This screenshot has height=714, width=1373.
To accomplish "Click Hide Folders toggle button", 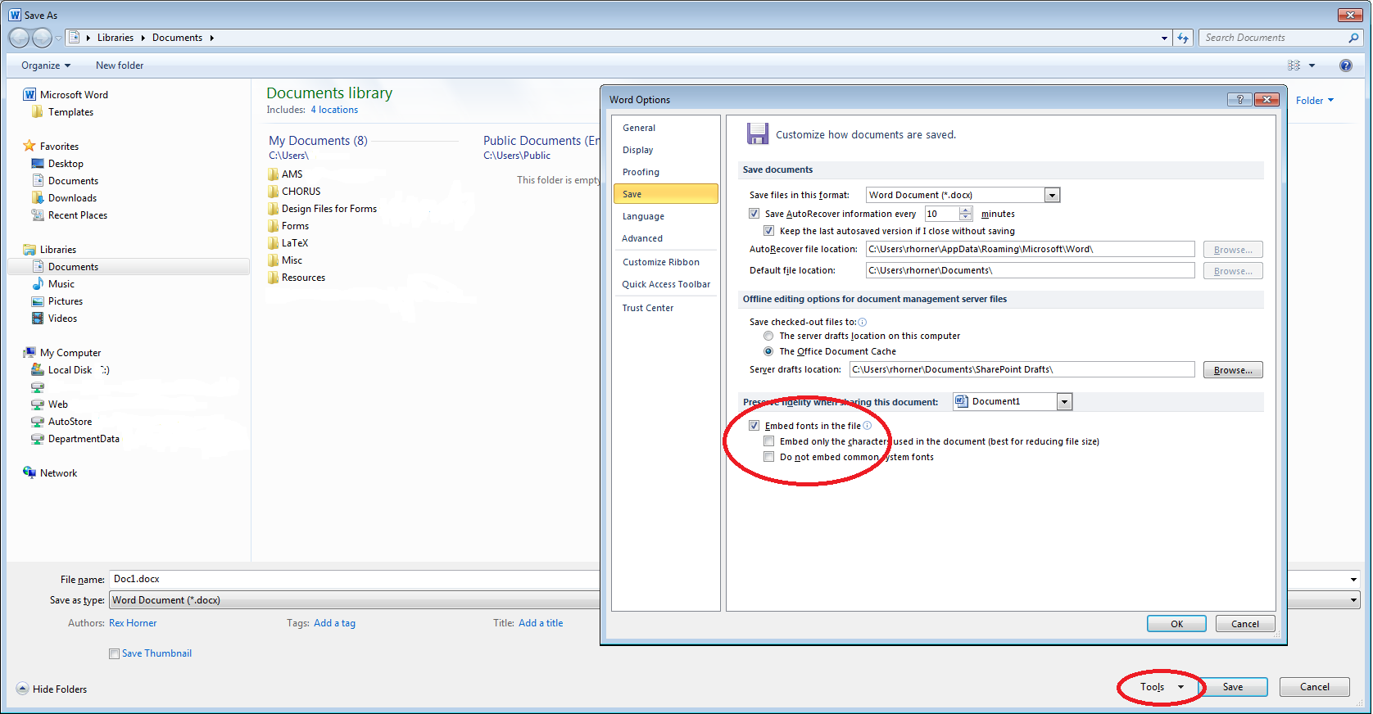I will coord(52,689).
